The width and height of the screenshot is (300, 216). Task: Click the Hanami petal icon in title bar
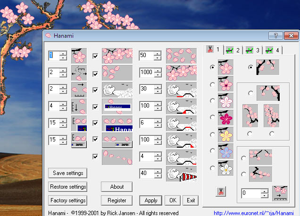(x=48, y=35)
